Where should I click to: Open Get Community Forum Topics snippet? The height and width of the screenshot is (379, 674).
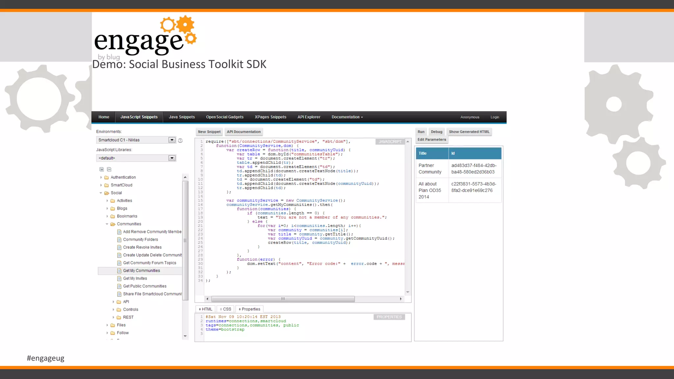[x=149, y=263]
